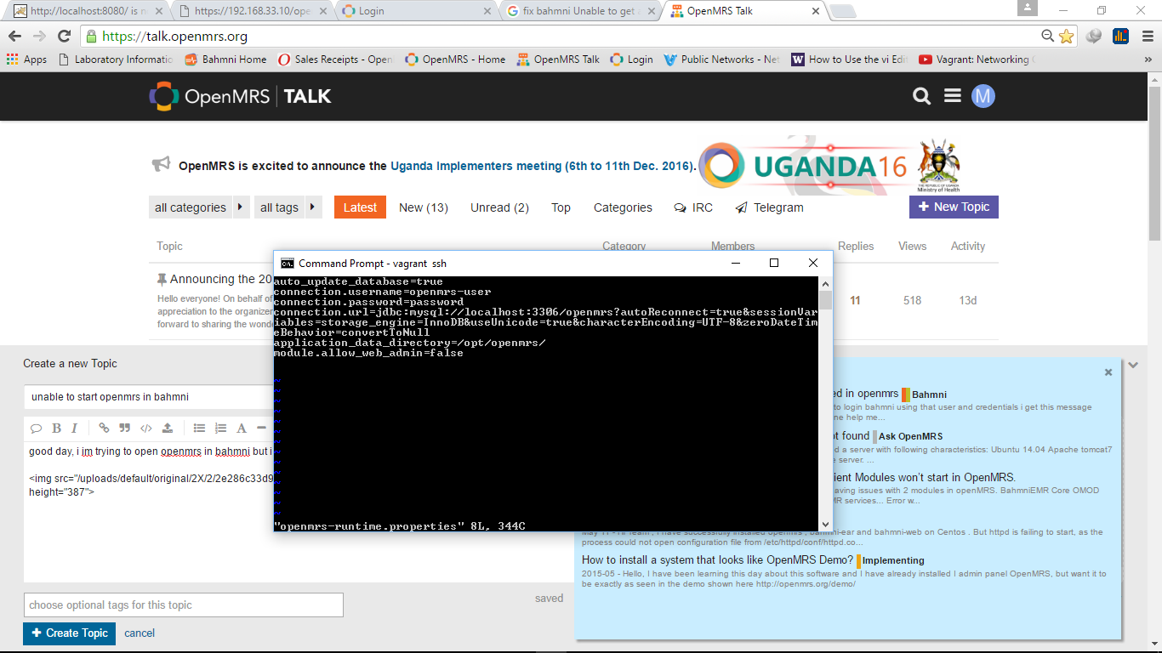Open the user avatar 'M' menu
The height and width of the screenshot is (653, 1162).
click(983, 96)
